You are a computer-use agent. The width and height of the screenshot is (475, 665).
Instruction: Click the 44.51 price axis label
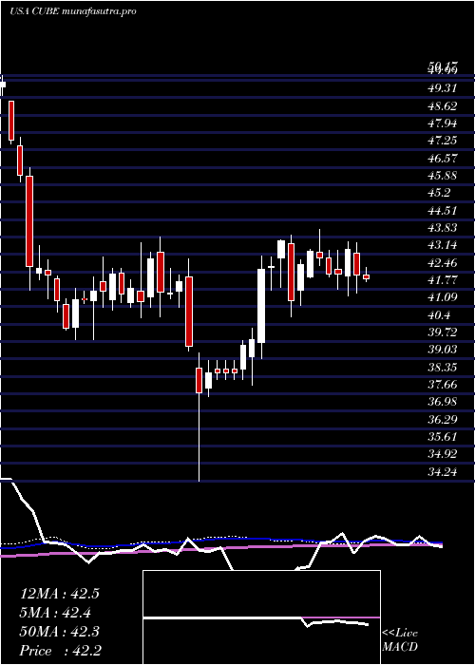point(443,210)
